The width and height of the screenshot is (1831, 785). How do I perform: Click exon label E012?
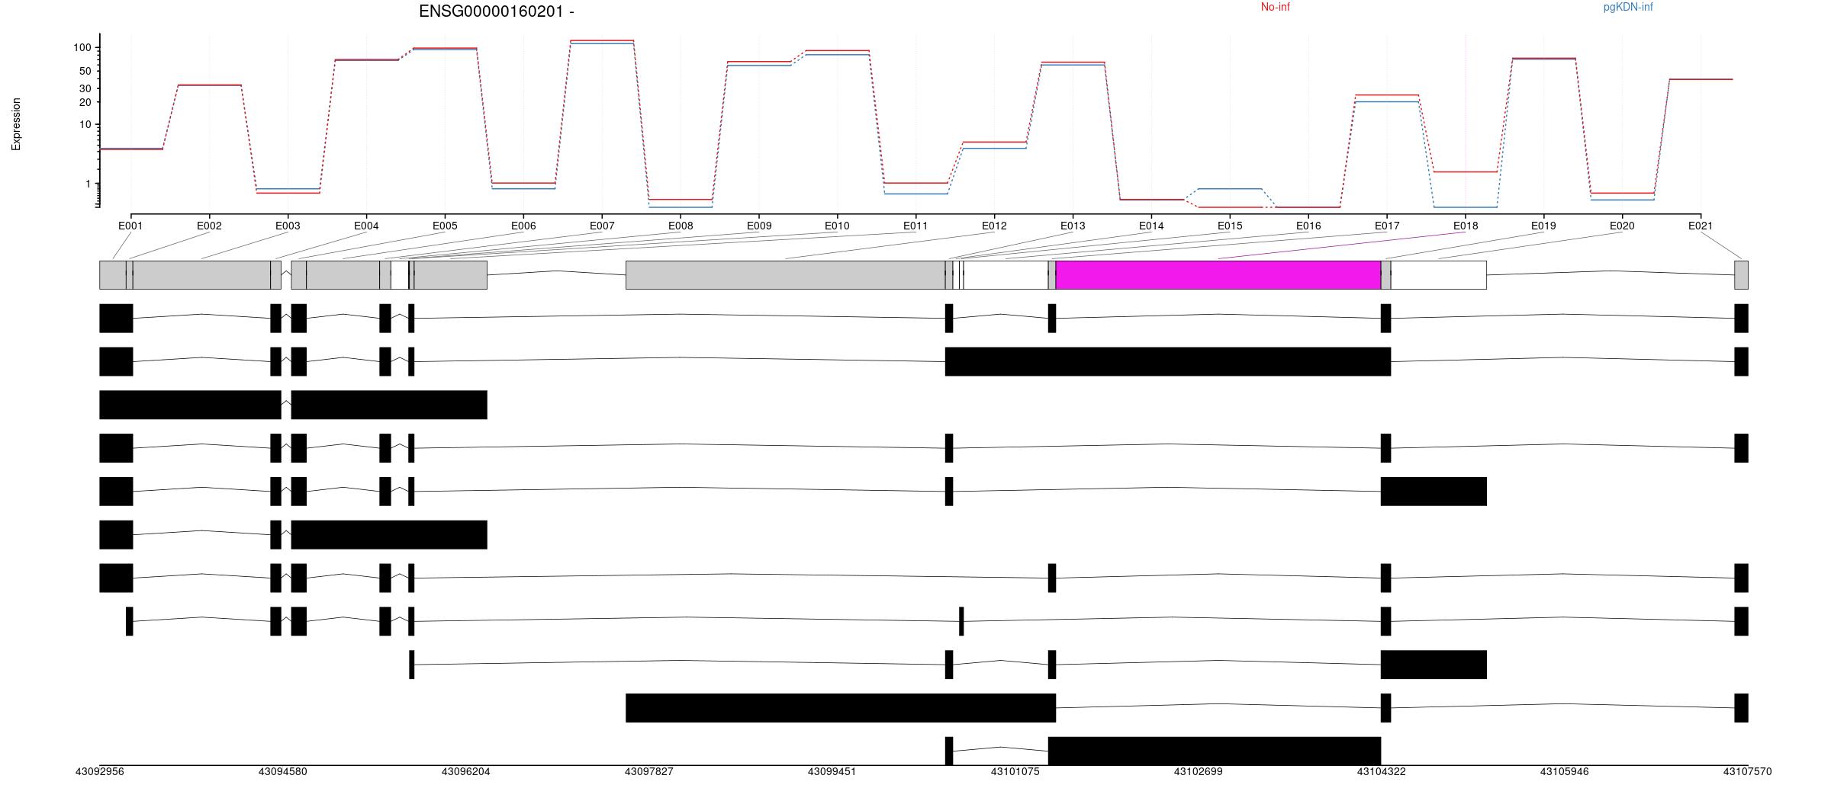click(994, 226)
